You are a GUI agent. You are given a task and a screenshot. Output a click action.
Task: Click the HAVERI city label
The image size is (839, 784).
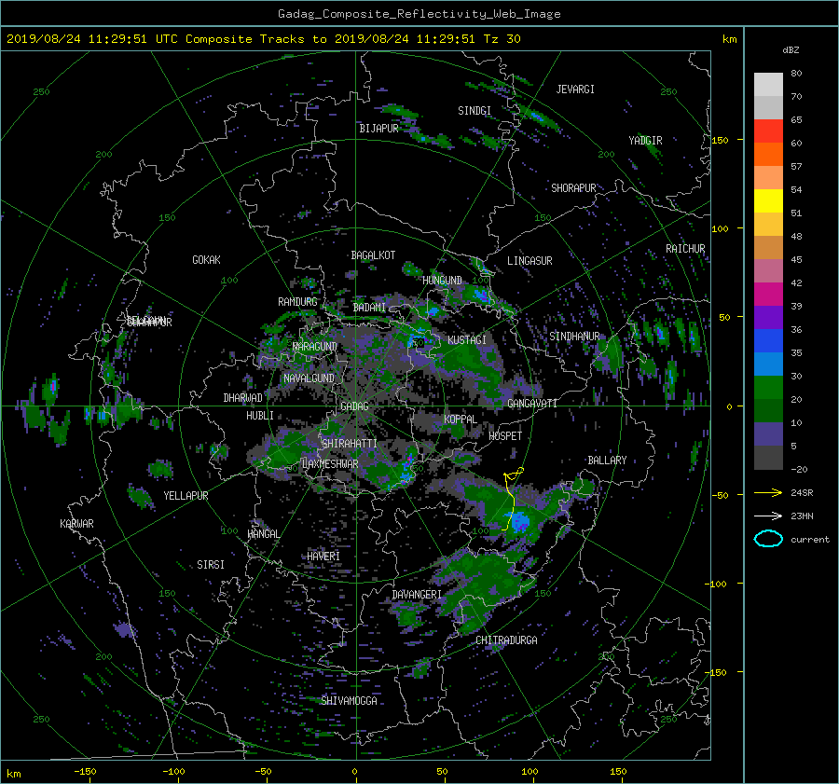[323, 557]
